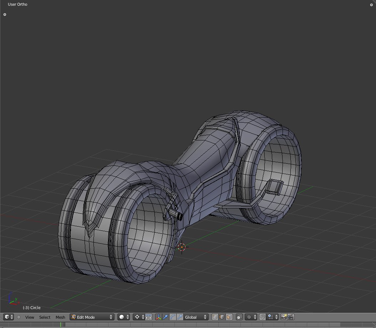Click the OpenGL render image camera icon
Image resolution: width=376 pixels, height=328 pixels.
tap(284, 317)
